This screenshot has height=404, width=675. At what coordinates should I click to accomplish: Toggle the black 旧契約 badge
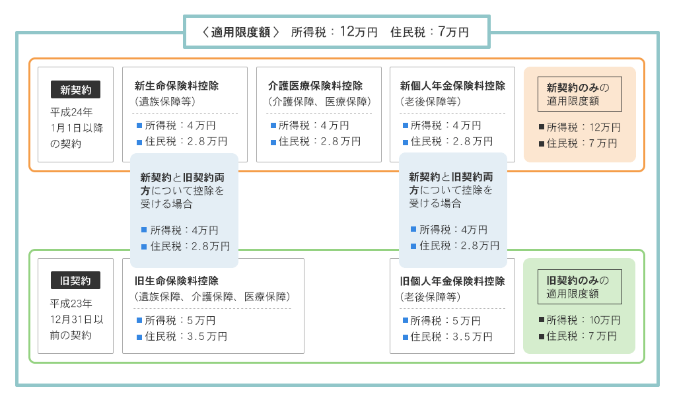[75, 280]
